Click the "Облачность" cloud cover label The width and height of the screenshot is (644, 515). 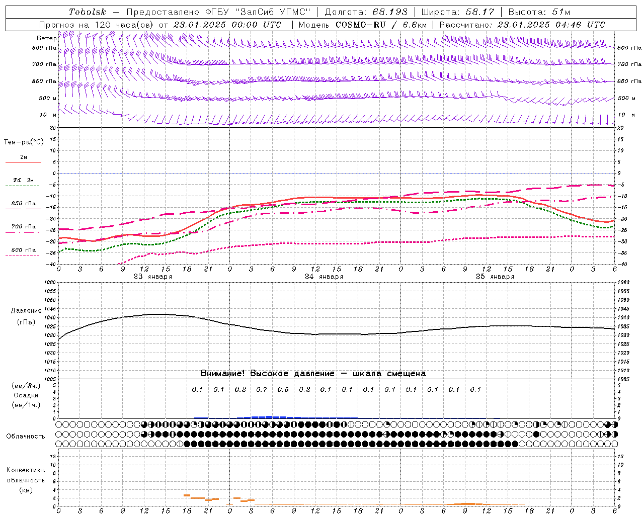pos(26,436)
